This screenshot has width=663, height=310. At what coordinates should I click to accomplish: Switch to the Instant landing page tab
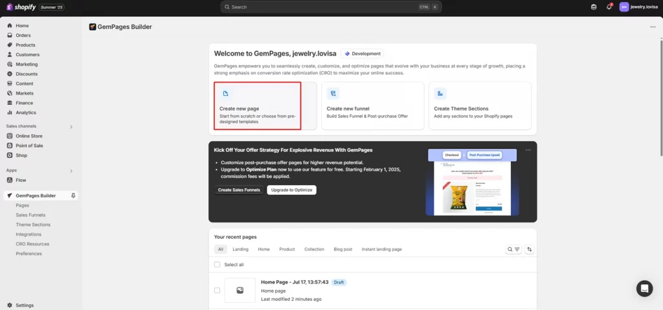(x=382, y=250)
